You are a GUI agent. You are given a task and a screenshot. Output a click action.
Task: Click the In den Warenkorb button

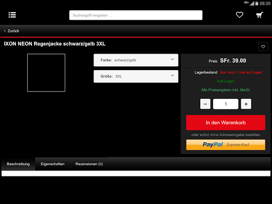[x=226, y=123]
